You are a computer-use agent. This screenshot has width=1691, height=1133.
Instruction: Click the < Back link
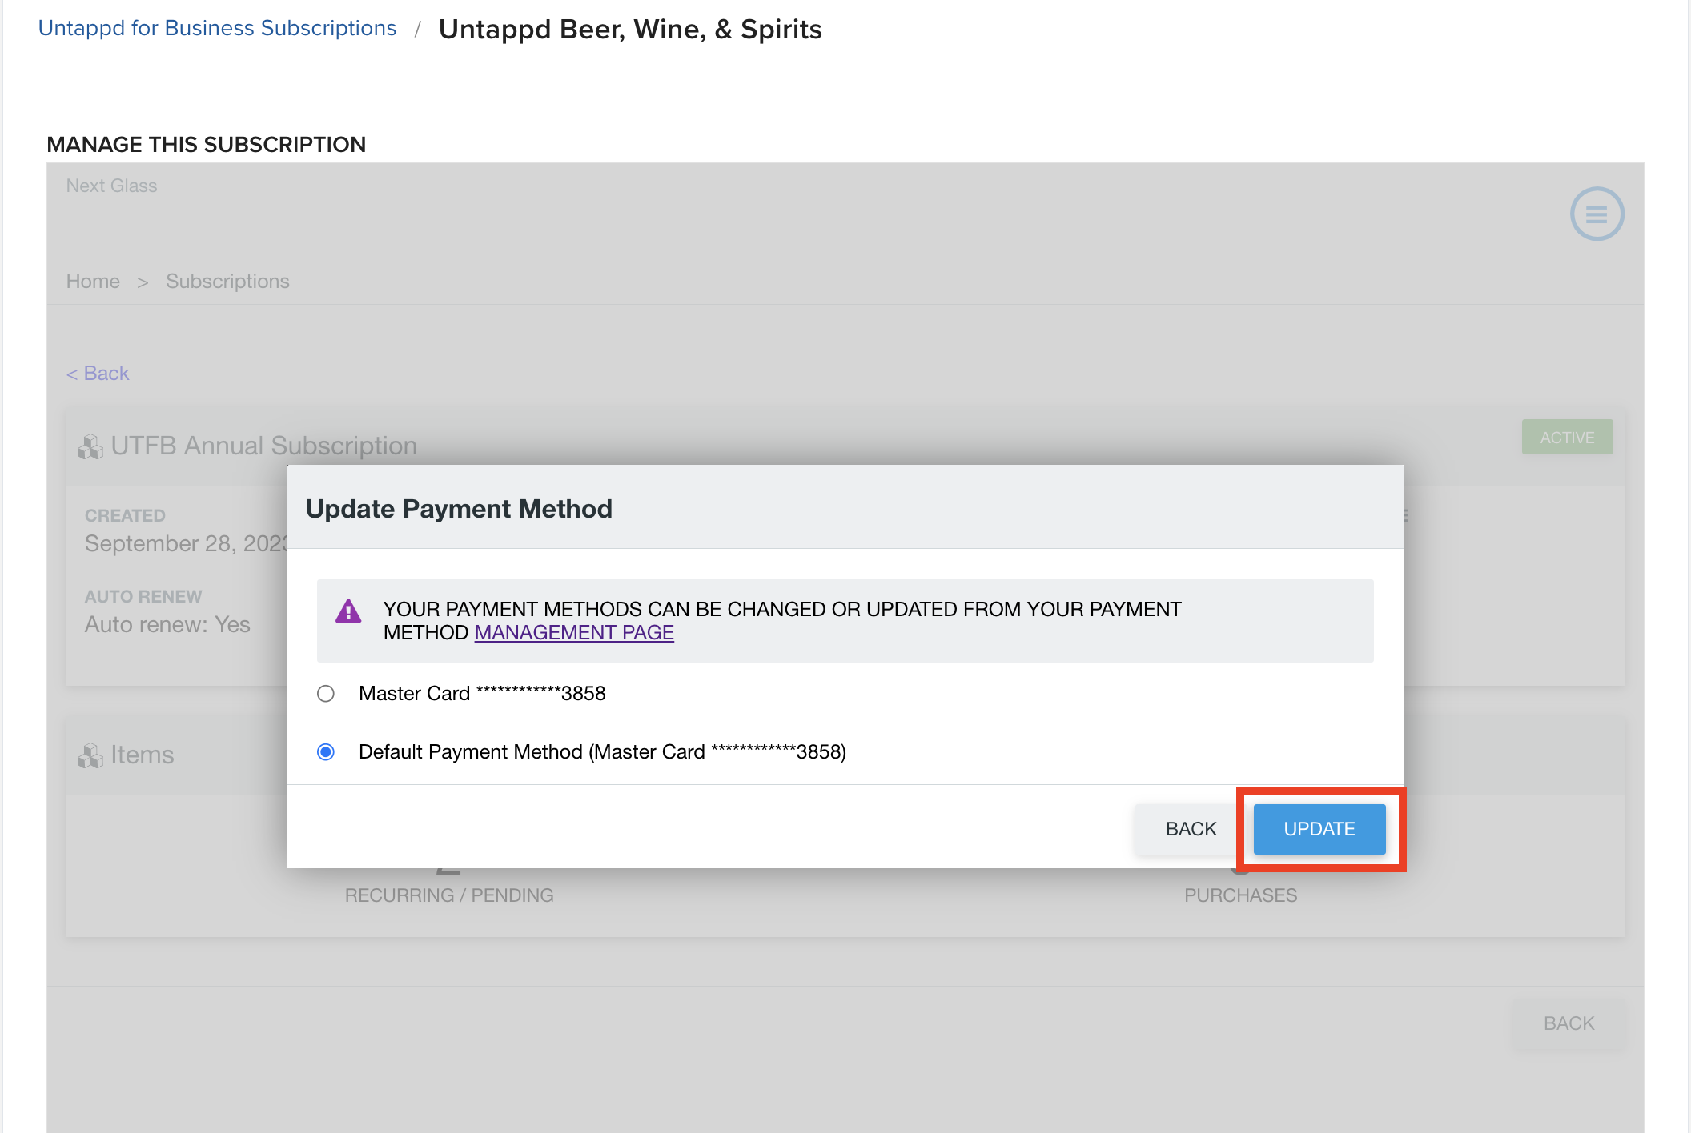click(x=98, y=374)
